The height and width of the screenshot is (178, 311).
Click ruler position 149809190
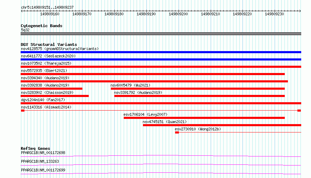point(146,14)
